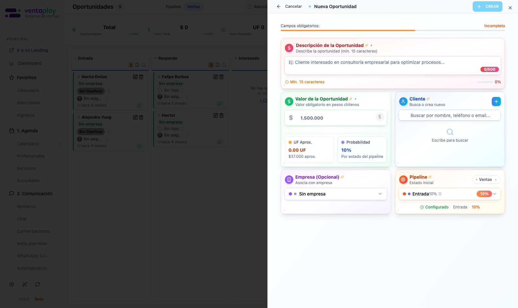Click the Campos obligatorios progress bar
This screenshot has width=518, height=308.
pyautogui.click(x=393, y=30)
